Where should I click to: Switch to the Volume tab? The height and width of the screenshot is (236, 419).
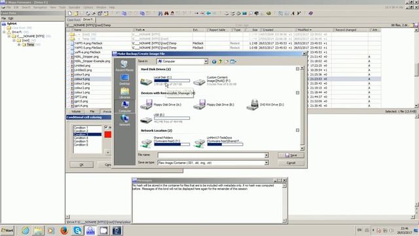76,111
